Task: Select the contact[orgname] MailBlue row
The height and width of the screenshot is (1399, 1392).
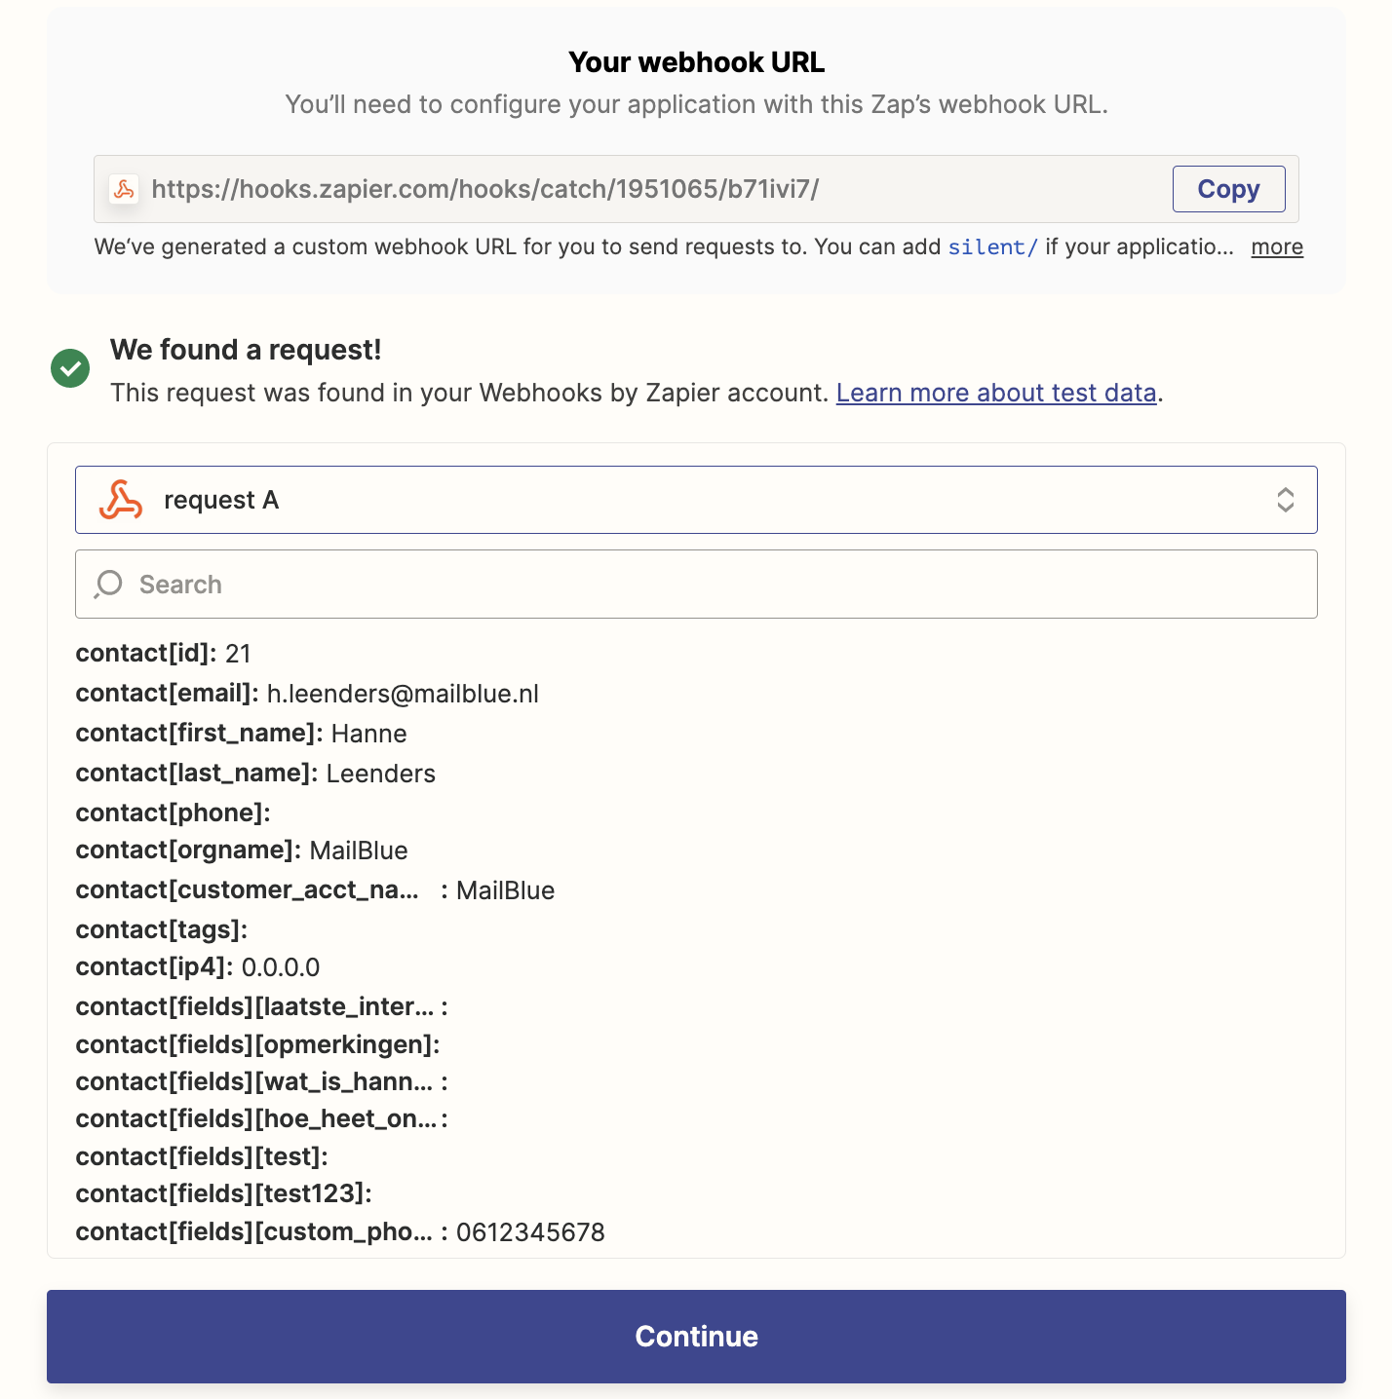Action: (x=242, y=851)
